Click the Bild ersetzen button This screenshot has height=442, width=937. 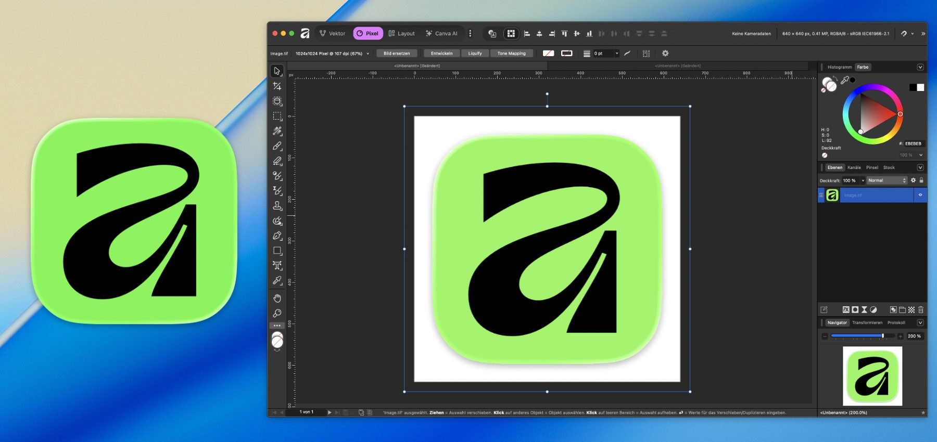[x=397, y=54]
